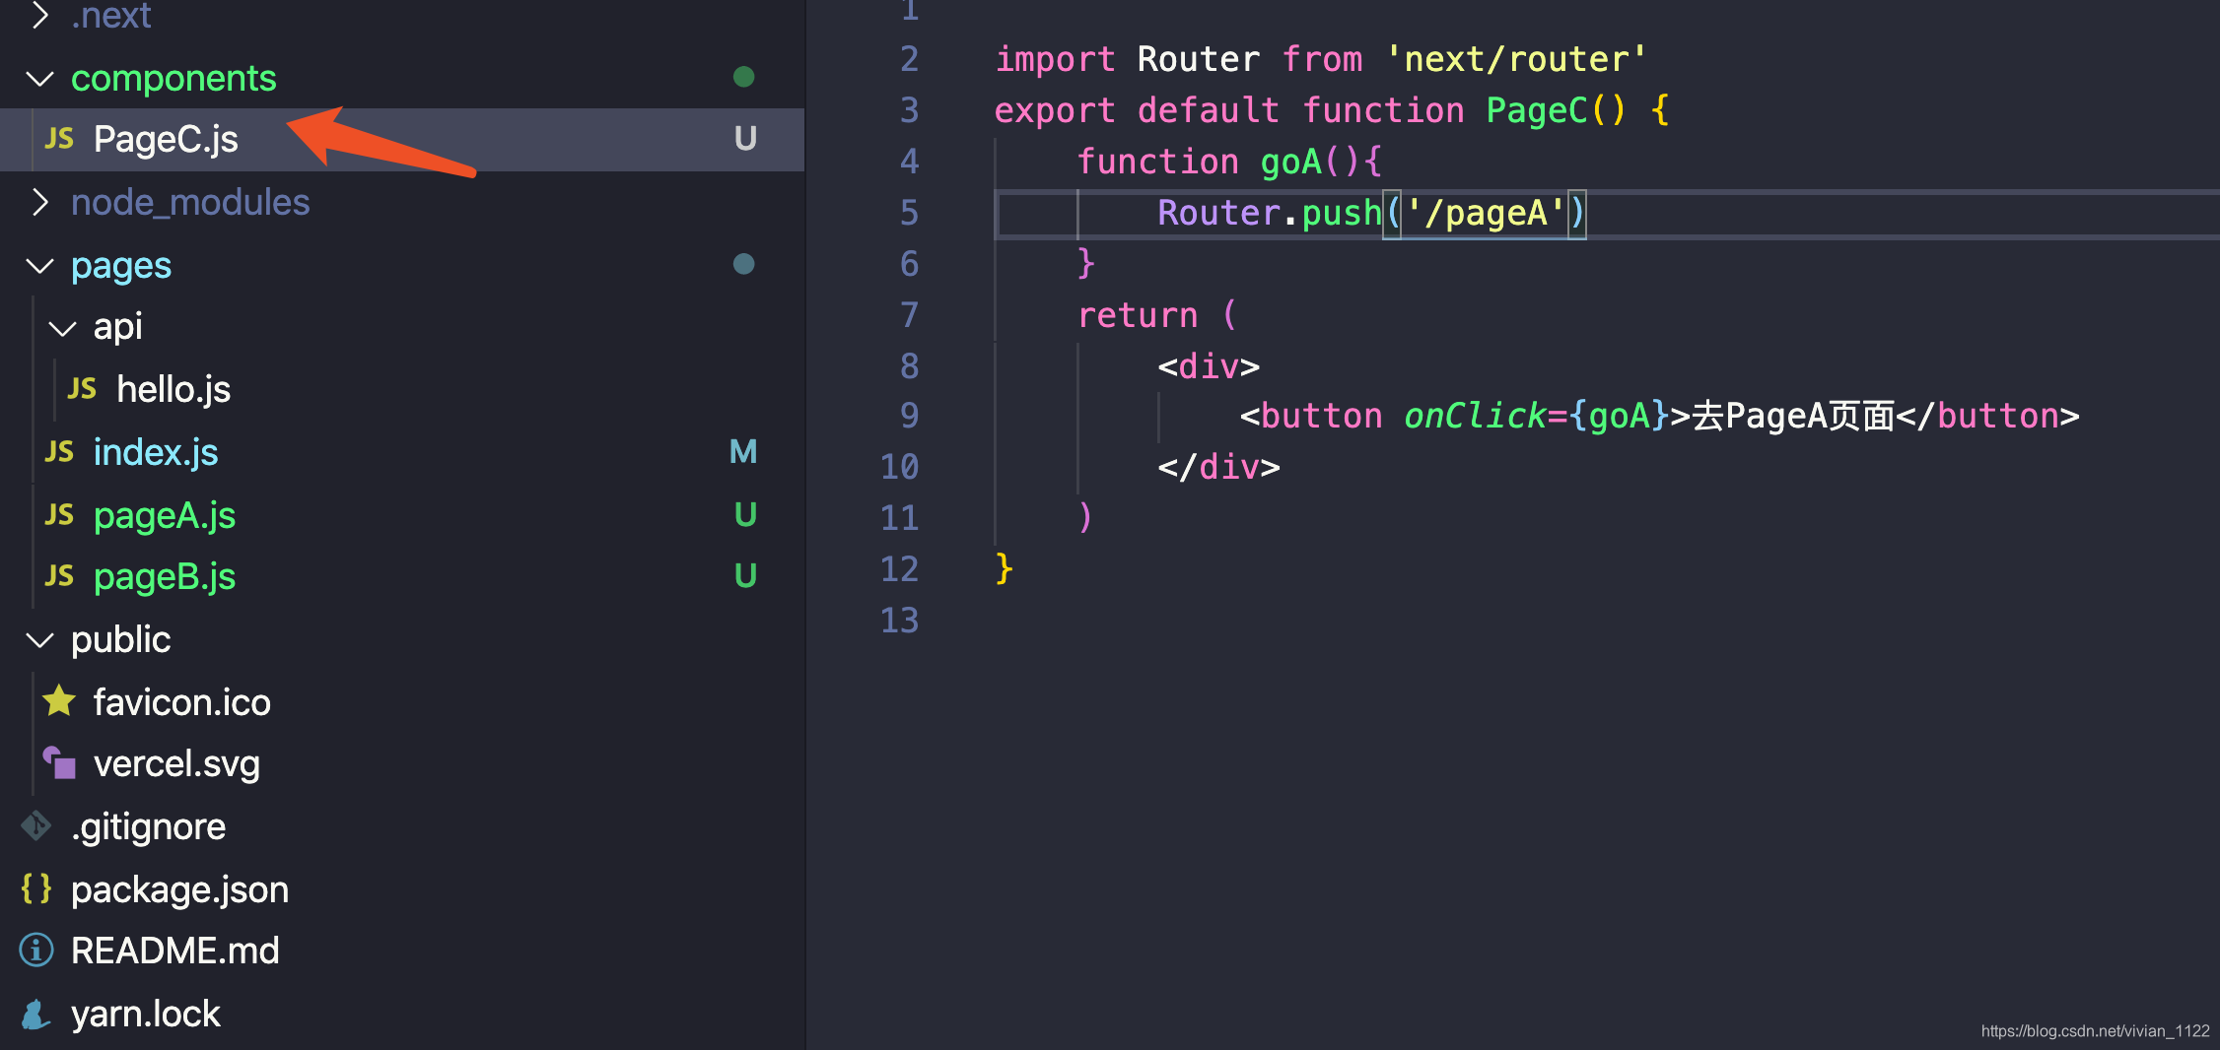Select the .next folder name

point(111,16)
